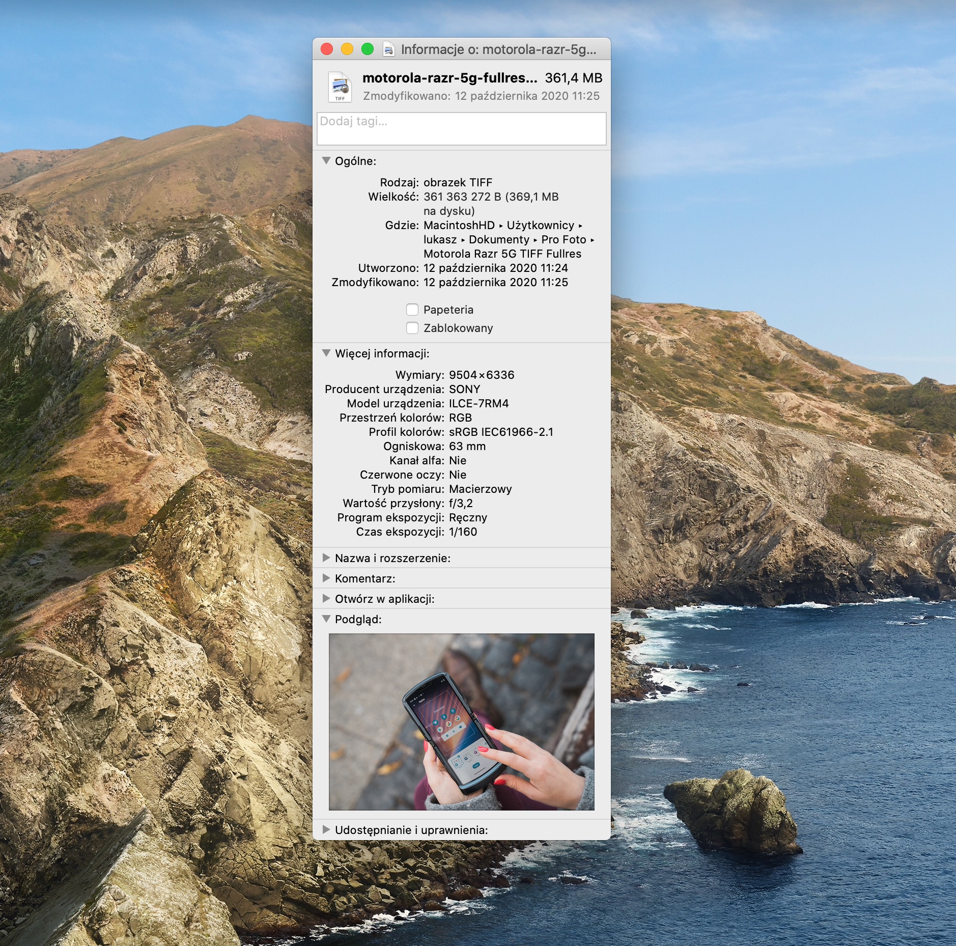
Task: Collapse the Podgląd section
Action: (326, 619)
